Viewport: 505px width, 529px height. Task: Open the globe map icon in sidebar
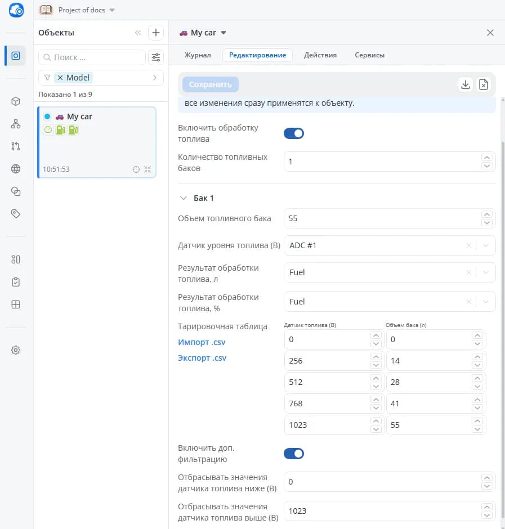click(x=16, y=169)
